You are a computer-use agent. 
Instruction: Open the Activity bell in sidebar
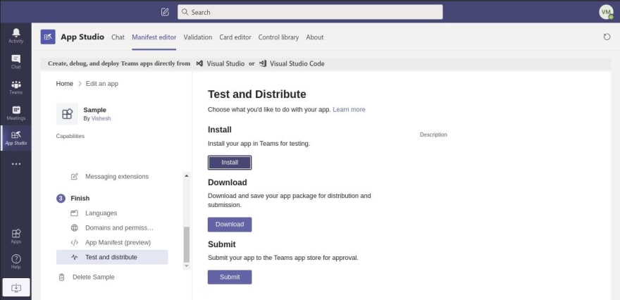click(15, 36)
